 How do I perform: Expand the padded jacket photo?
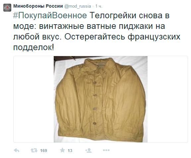(x=100, y=99)
